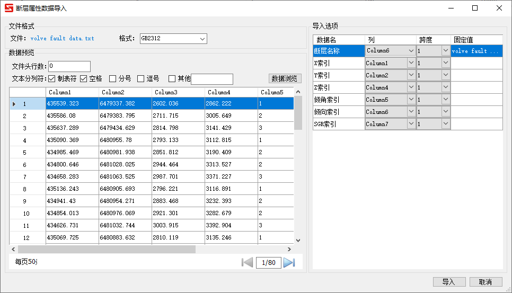This screenshot has width=512, height=293.
Task: Click the 文件头行数 input field
Action: 69,66
